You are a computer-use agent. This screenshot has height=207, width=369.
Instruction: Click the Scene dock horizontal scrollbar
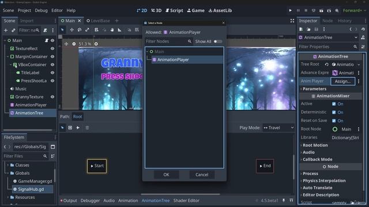pos(28,130)
